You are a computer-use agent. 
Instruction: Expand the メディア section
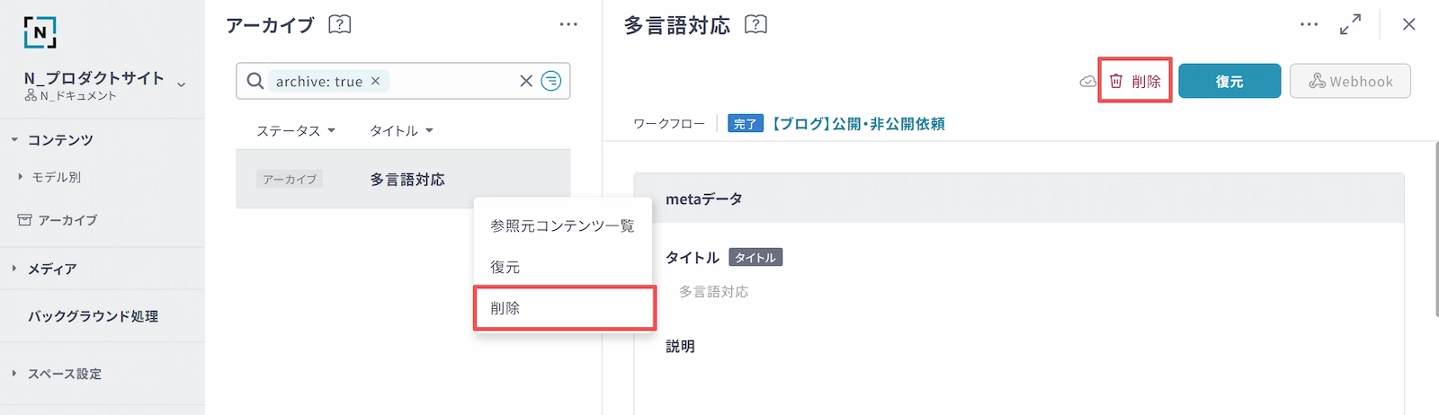[x=14, y=269]
